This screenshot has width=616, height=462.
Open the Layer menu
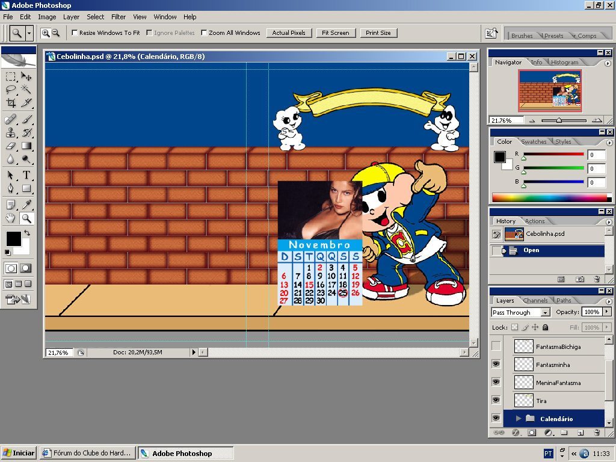[71, 17]
